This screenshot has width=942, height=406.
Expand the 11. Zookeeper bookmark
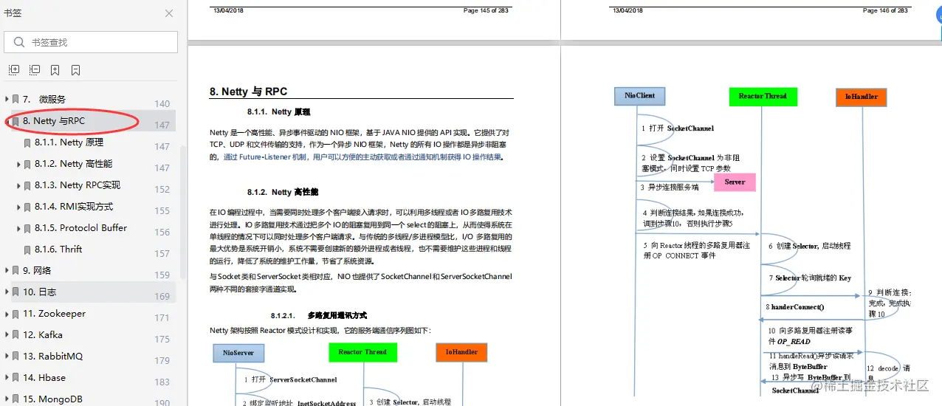click(x=7, y=314)
